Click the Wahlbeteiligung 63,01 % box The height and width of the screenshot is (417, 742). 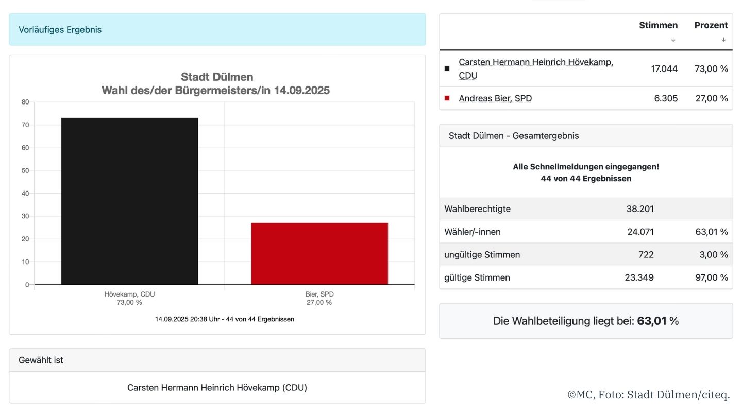(x=585, y=321)
